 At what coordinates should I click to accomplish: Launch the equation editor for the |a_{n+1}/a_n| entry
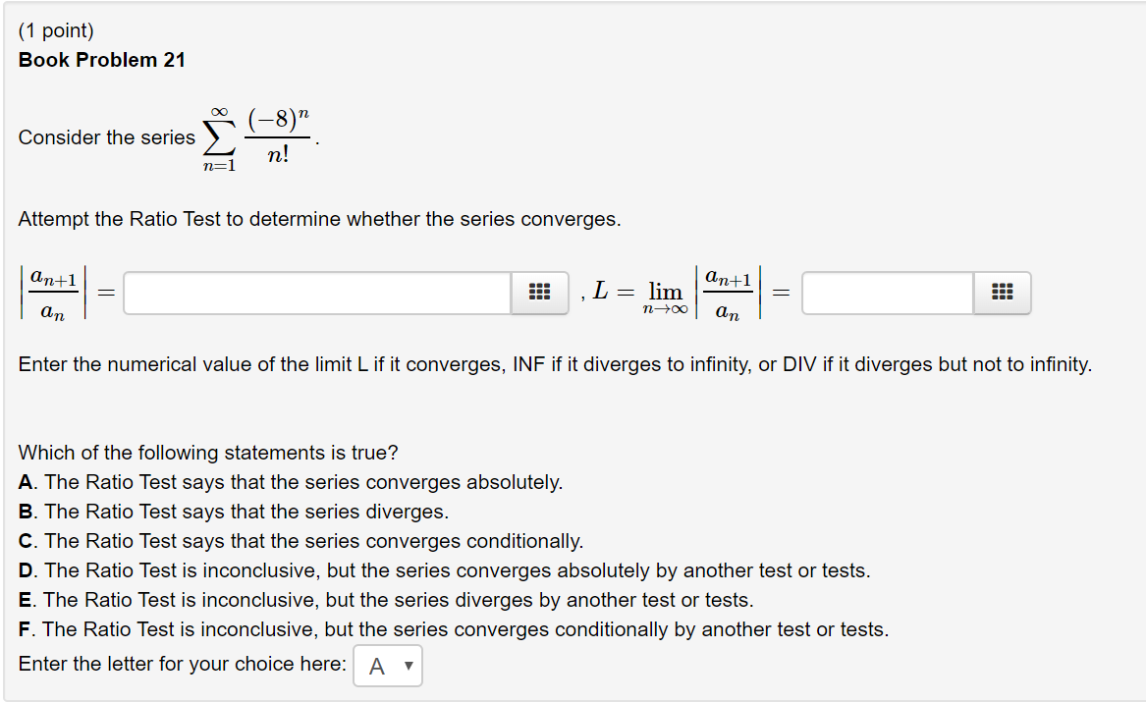click(539, 292)
